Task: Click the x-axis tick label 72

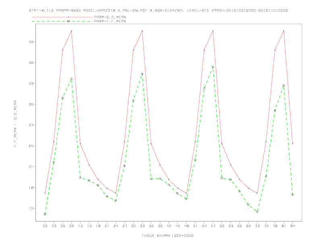Action: coord(257,226)
